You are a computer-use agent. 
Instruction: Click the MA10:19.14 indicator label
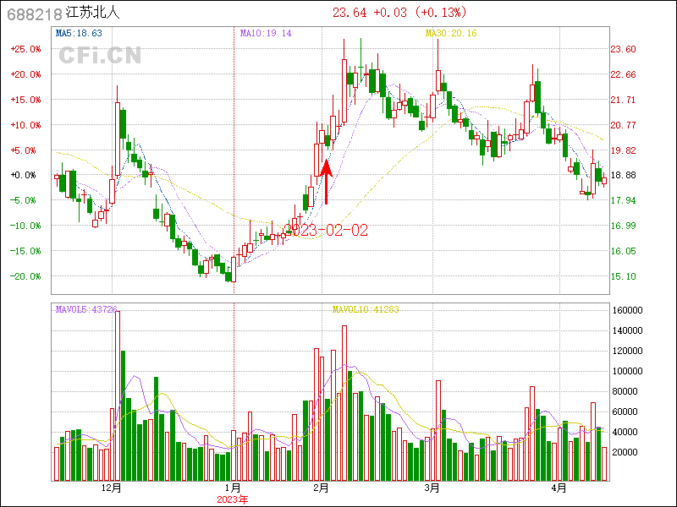[x=265, y=34]
